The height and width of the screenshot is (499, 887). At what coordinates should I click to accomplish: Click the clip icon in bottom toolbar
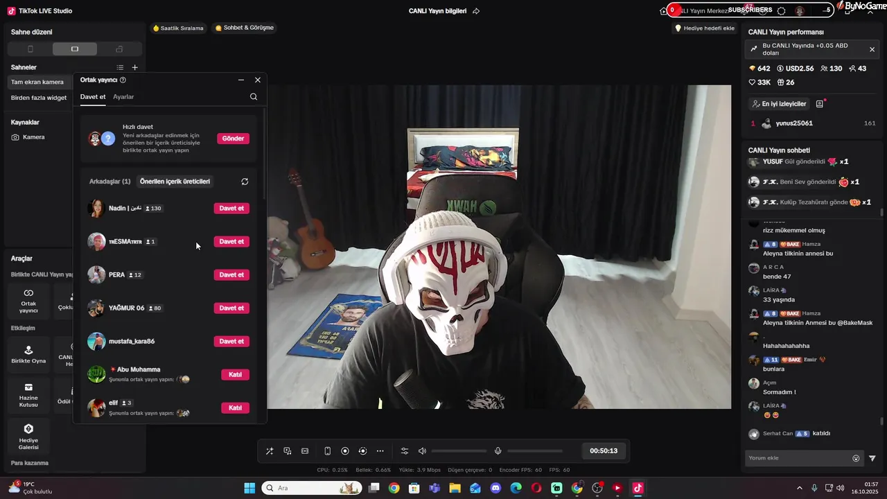[x=305, y=451]
